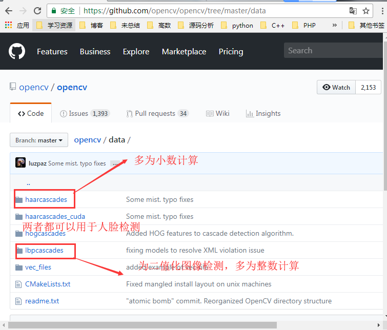Open the readme.txt file
This screenshot has width=387, height=330.
click(x=42, y=301)
